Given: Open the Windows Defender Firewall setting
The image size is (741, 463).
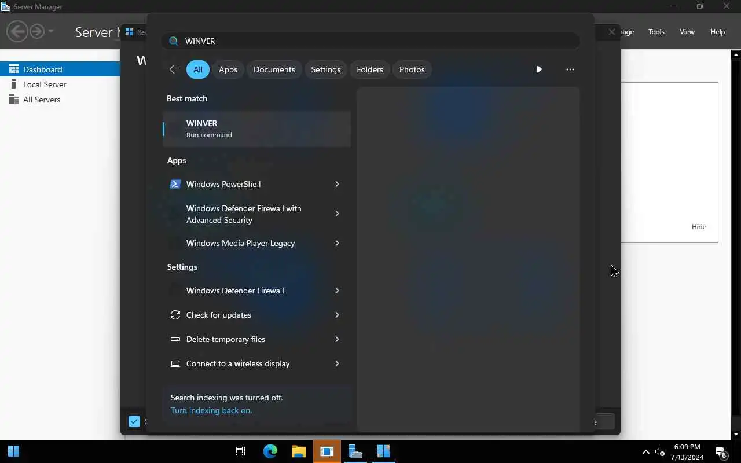Looking at the screenshot, I should 248,291.
